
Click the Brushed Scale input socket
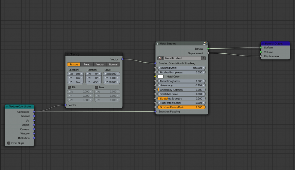pyautogui.click(x=155, y=68)
